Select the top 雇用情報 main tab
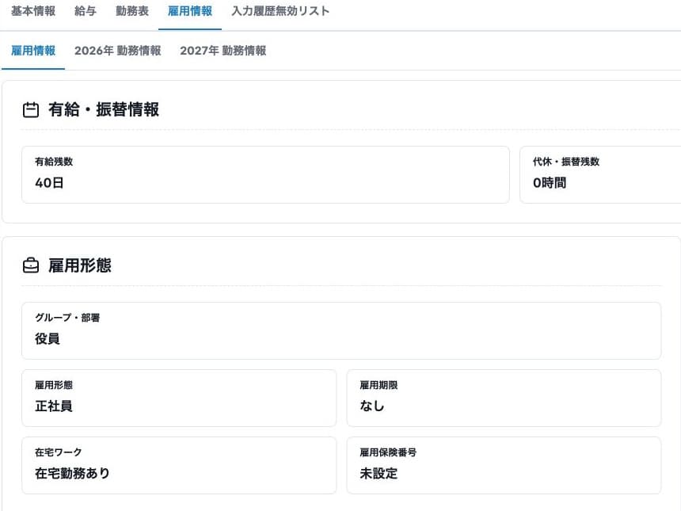Screen dimensions: 681x511 [190, 11]
